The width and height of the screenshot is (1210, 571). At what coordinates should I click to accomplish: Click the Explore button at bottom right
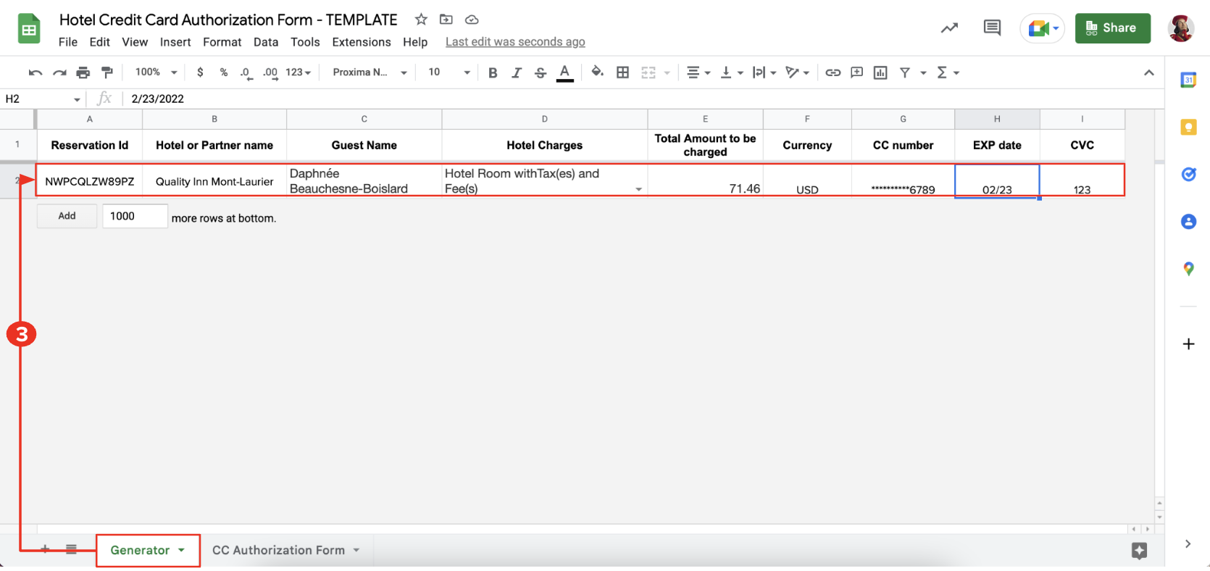[1139, 551]
